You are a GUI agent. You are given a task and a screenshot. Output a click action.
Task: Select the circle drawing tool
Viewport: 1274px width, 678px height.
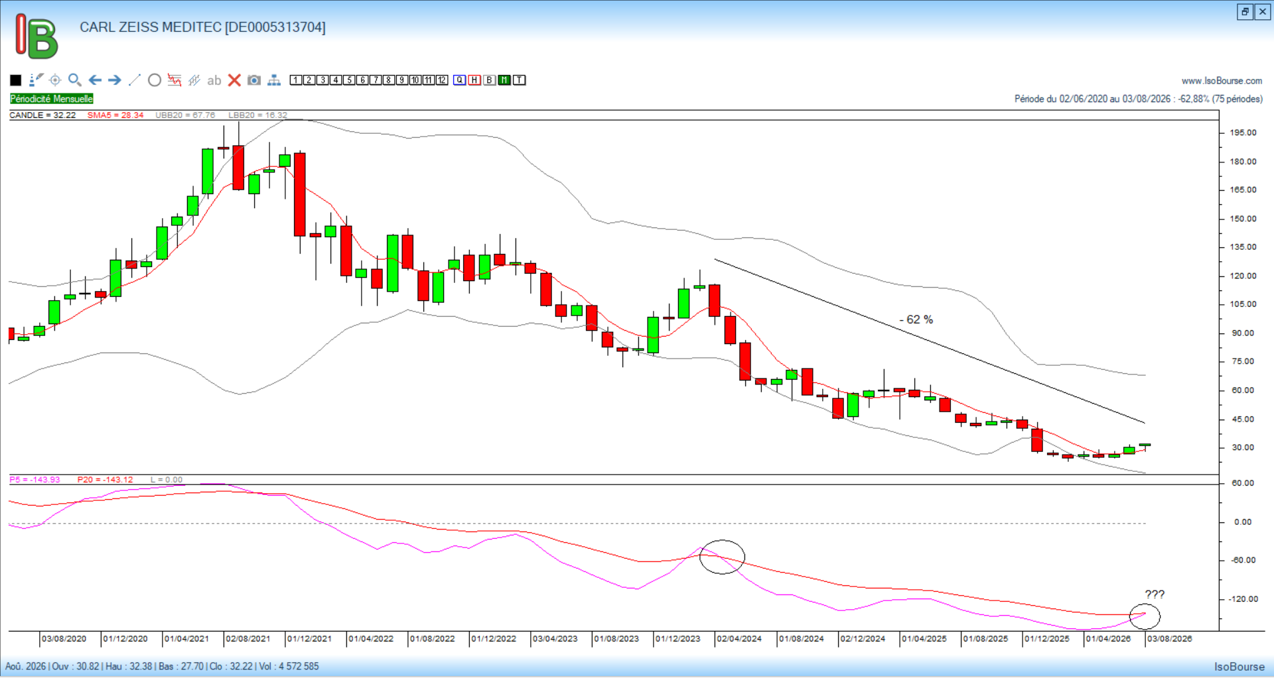pyautogui.click(x=155, y=80)
